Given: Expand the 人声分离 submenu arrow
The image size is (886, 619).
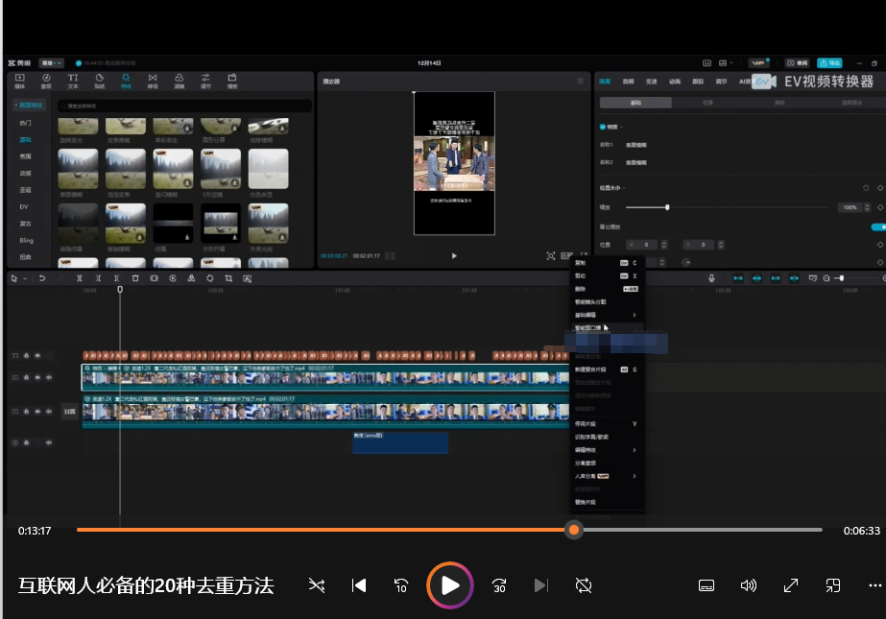Looking at the screenshot, I should (x=635, y=476).
